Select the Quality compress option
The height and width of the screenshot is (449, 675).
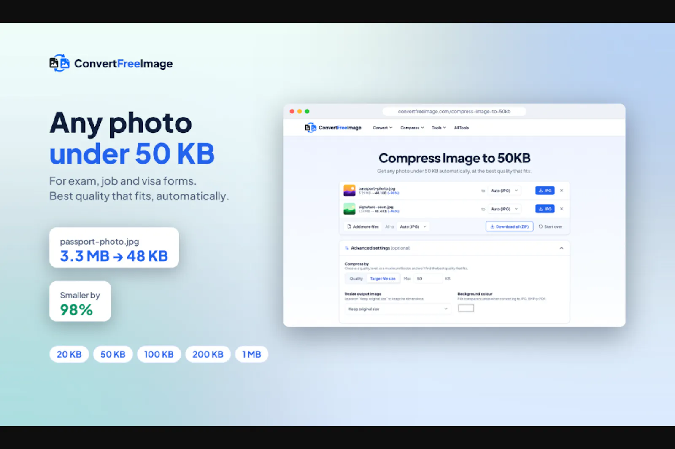pos(356,279)
